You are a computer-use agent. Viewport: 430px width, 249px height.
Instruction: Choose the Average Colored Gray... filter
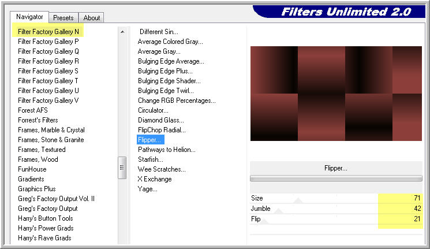(x=170, y=42)
